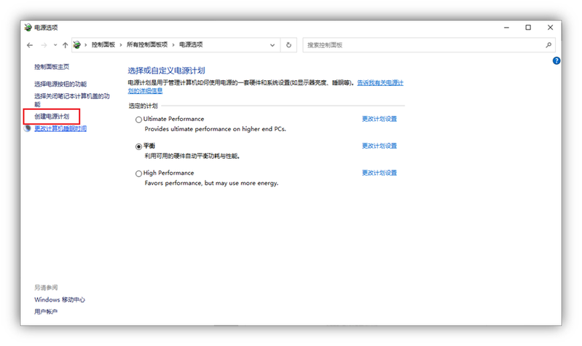Open Windows 移动中心 under 另请参阅
This screenshot has width=582, height=346.
[x=60, y=299]
